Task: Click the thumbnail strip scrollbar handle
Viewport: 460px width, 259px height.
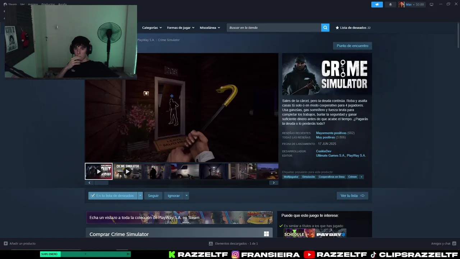Action: point(101,183)
